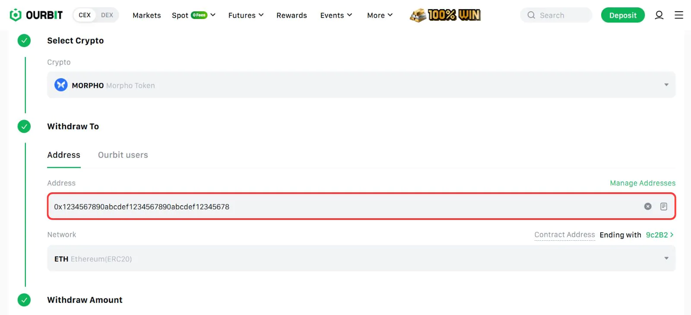Select the Ourbit users tab
This screenshot has height=315, width=691.
(123, 155)
